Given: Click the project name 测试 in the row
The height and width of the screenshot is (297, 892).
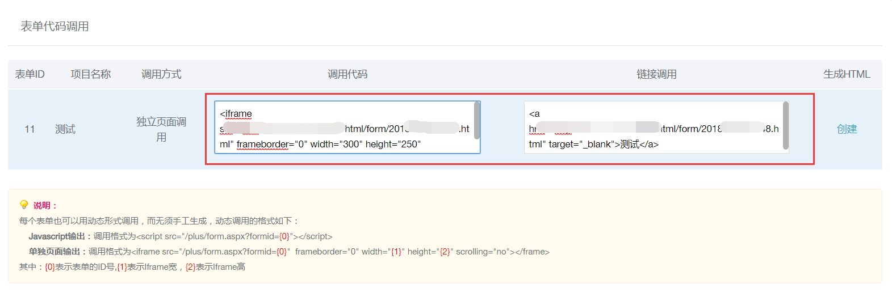Looking at the screenshot, I should [65, 129].
